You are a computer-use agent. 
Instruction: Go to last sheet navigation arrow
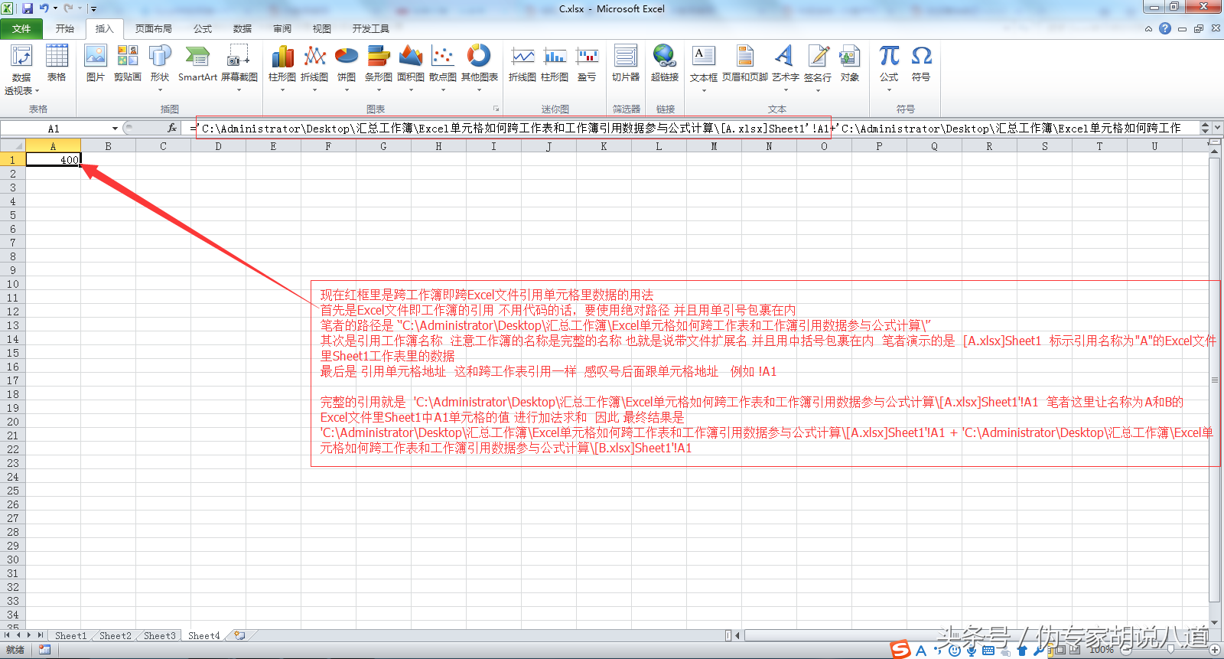point(40,635)
